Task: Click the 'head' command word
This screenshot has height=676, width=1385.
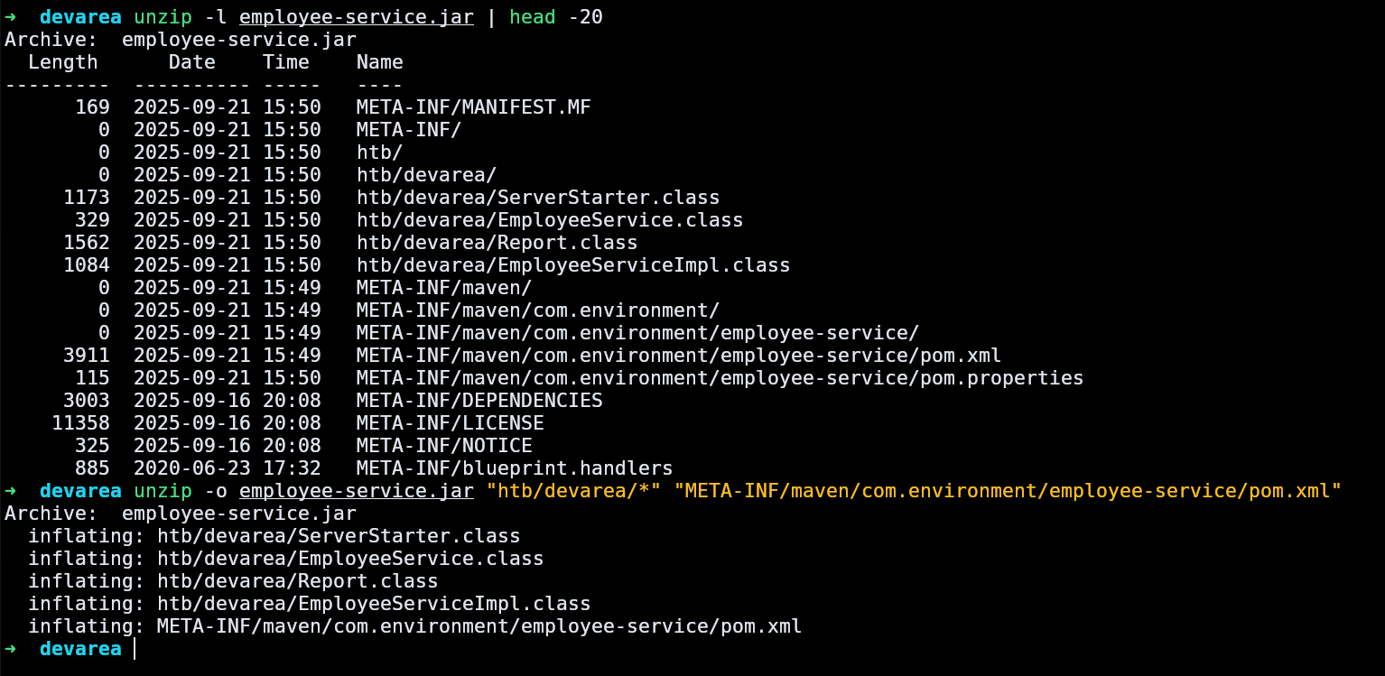Action: (533, 17)
